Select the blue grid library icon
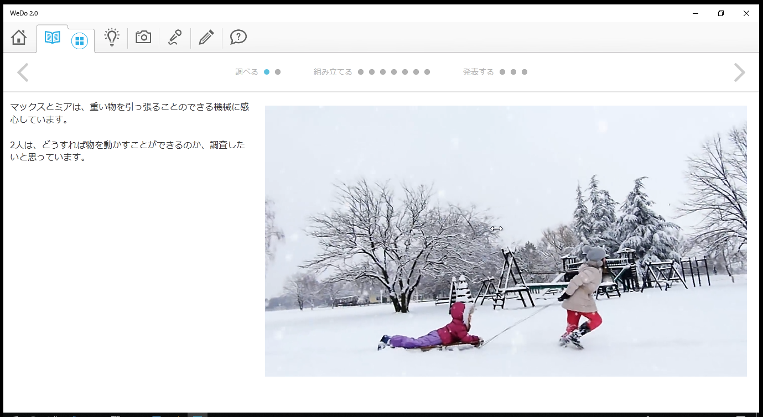763x417 pixels. point(80,40)
